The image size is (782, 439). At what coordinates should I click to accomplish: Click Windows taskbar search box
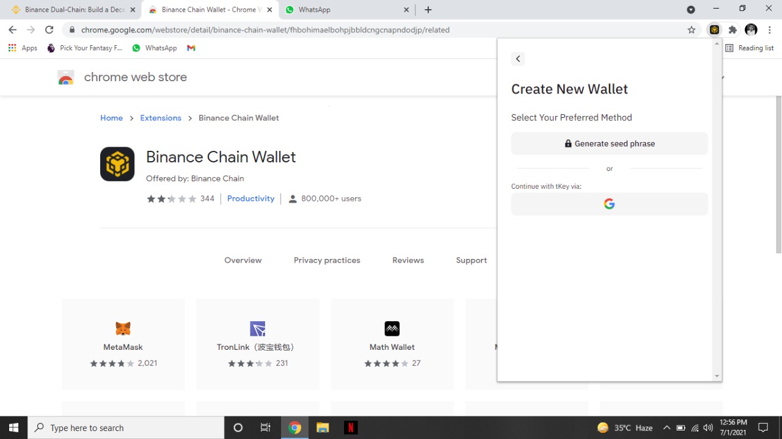pyautogui.click(x=126, y=427)
